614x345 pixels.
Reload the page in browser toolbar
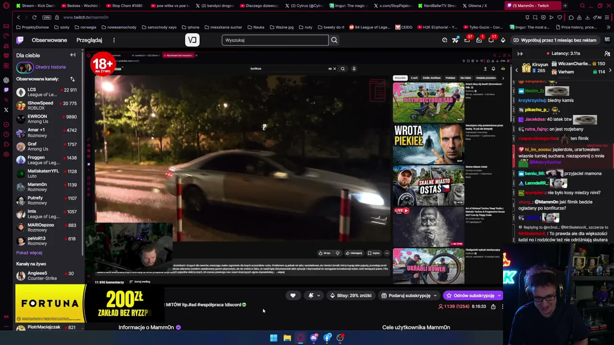[x=35, y=17]
